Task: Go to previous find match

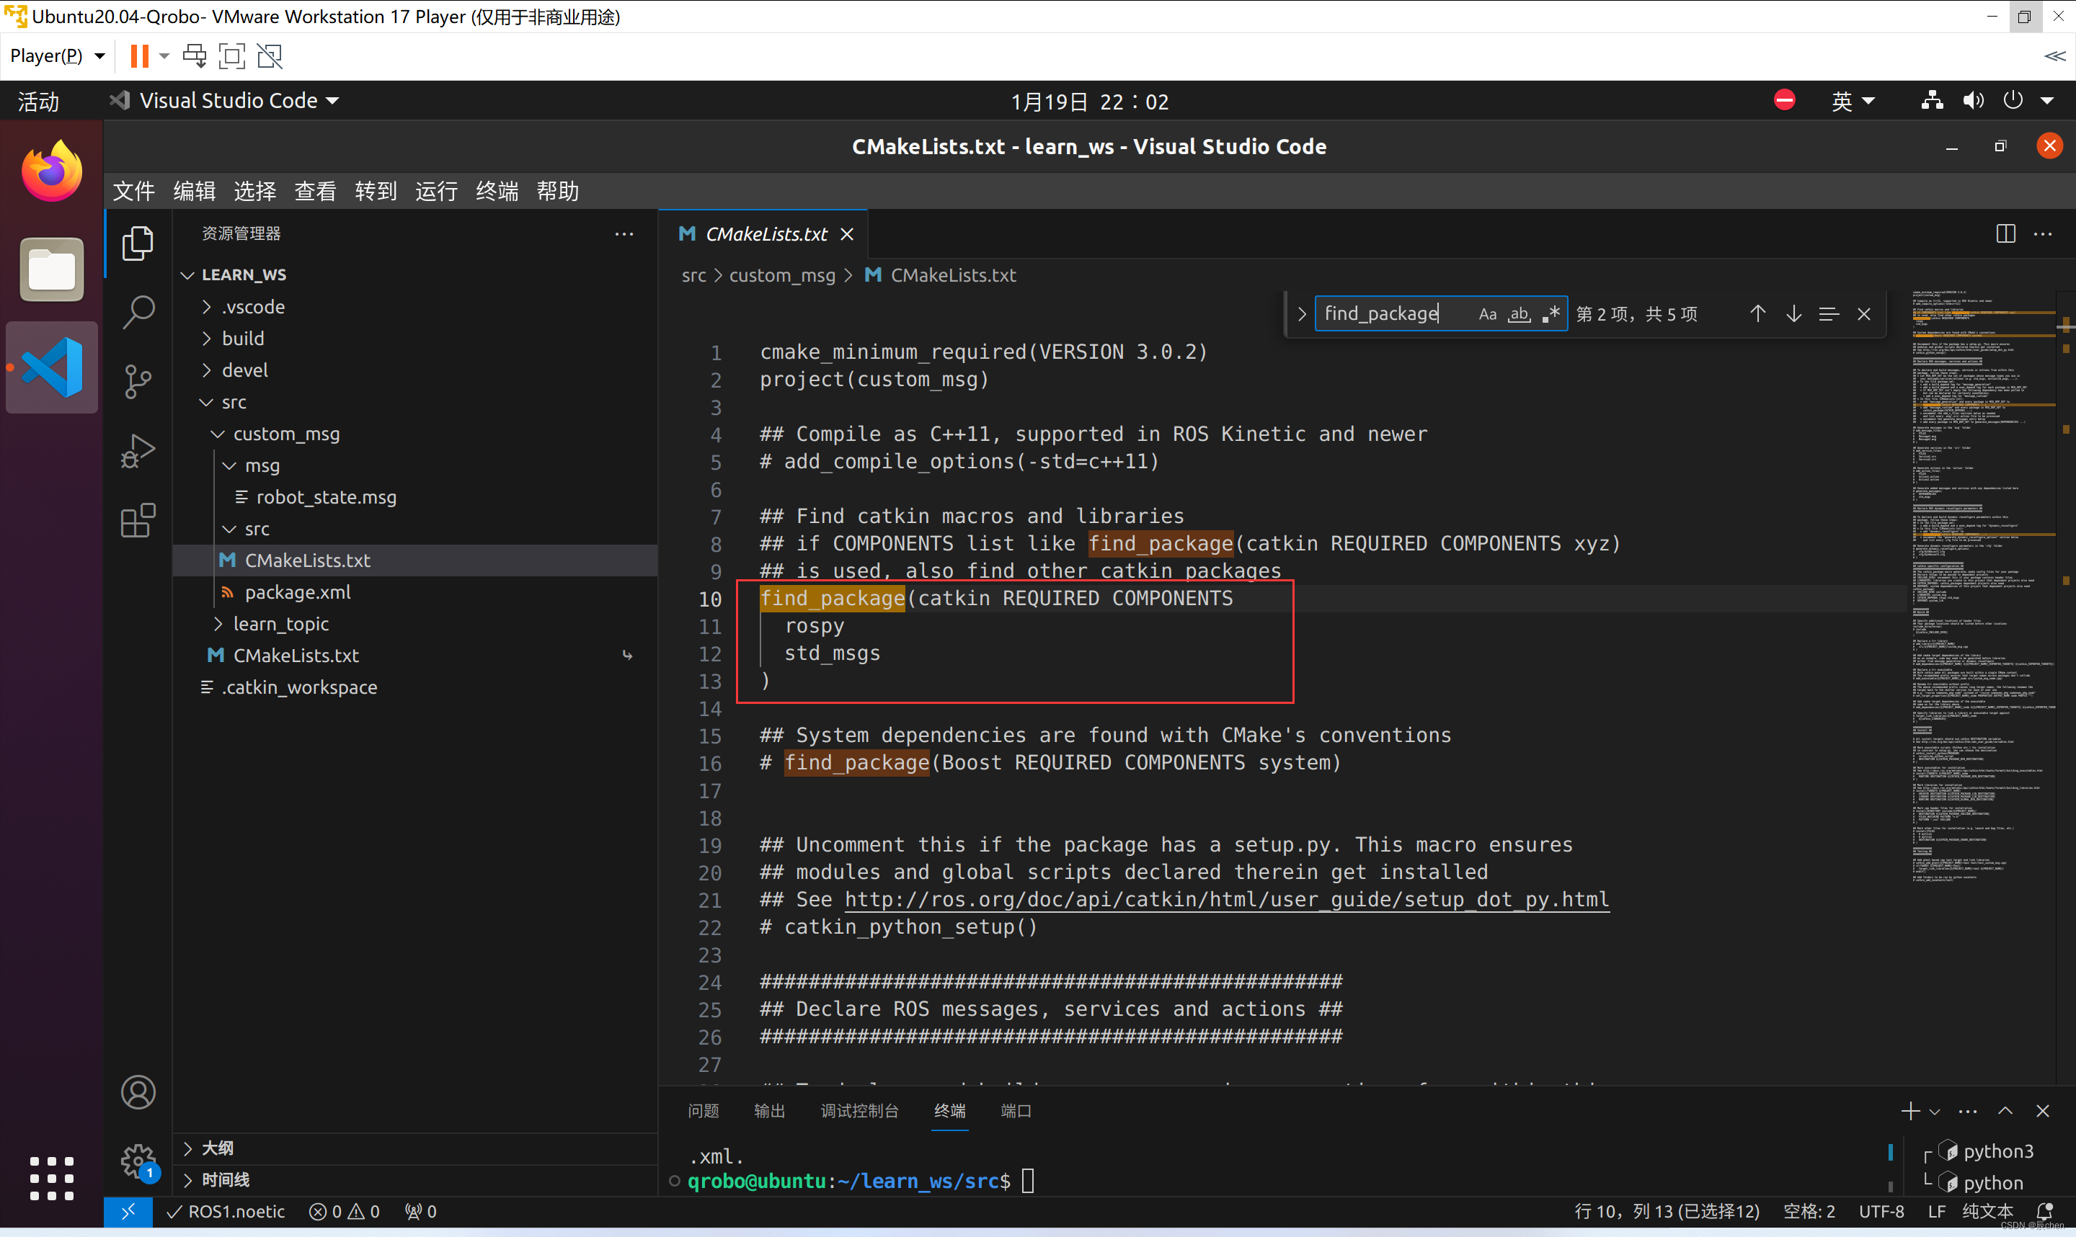Action: tap(1757, 313)
